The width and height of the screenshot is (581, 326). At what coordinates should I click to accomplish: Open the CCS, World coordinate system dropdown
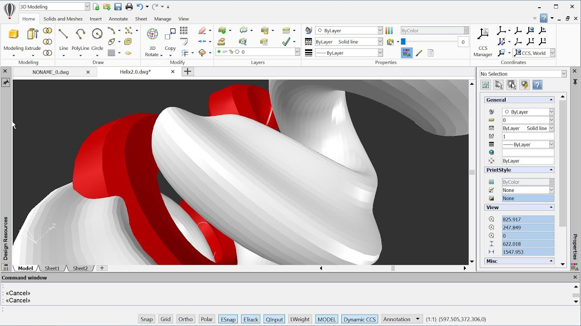551,53
